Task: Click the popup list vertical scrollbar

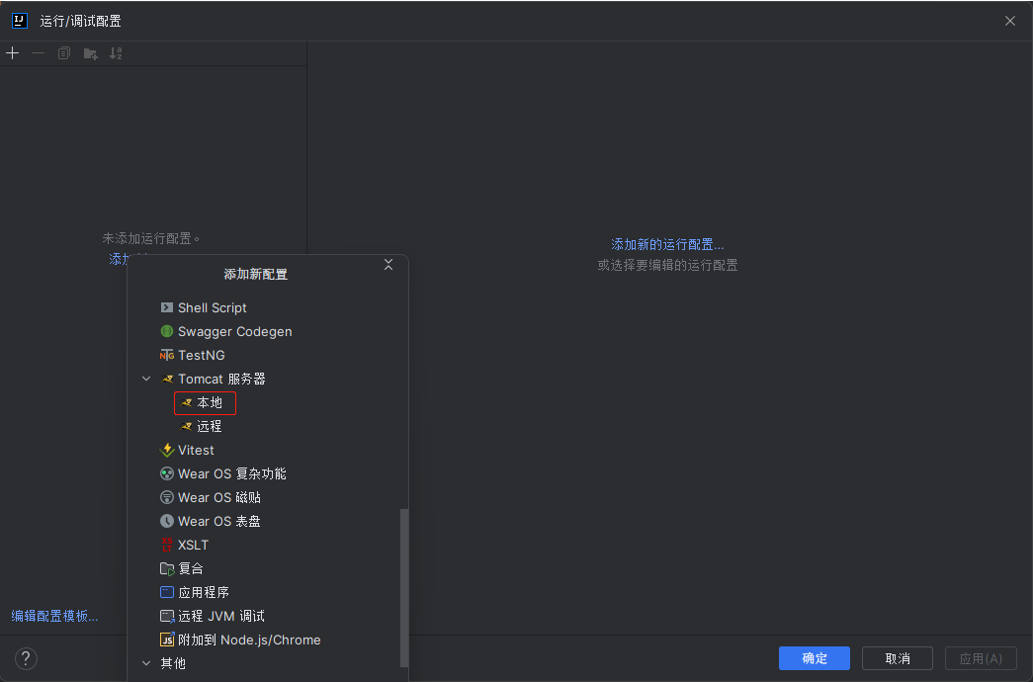Action: 404,588
